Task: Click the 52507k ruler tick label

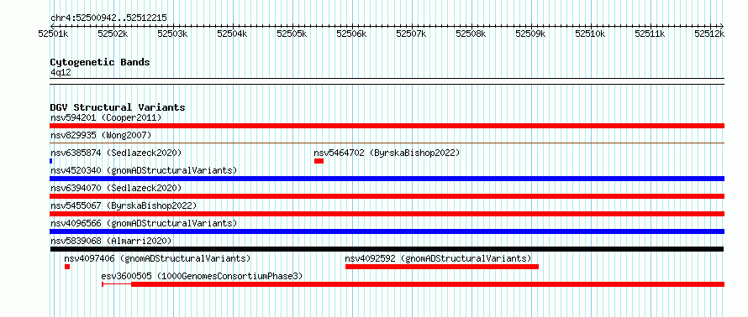Action: [x=411, y=34]
